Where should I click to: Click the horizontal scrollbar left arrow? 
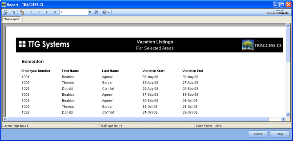click(5, 119)
